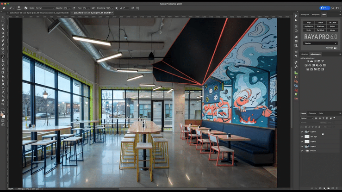The width and height of the screenshot is (342, 192).
Task: Switch to the Paths tab
Action: (x=321, y=113)
